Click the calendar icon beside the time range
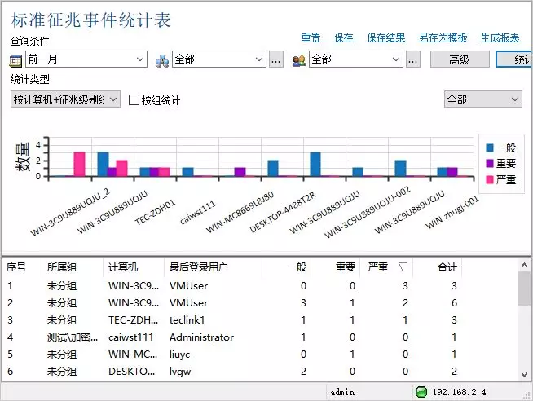 click(15, 61)
